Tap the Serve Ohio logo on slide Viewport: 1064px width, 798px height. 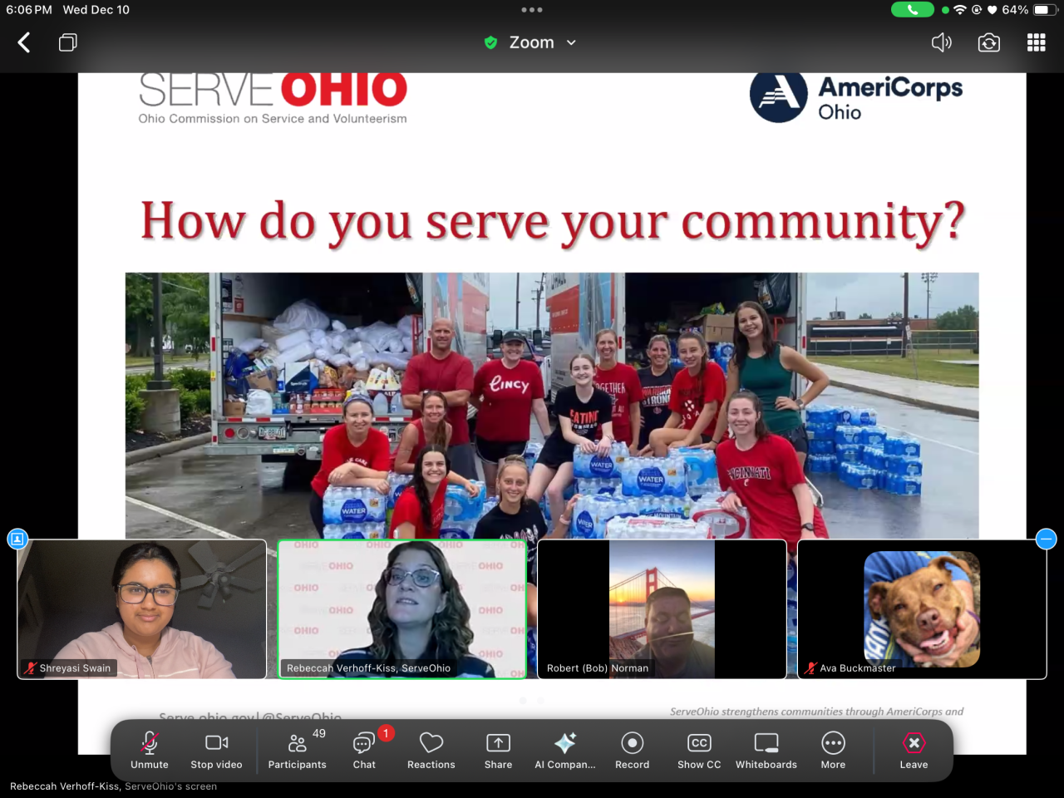[x=273, y=99]
